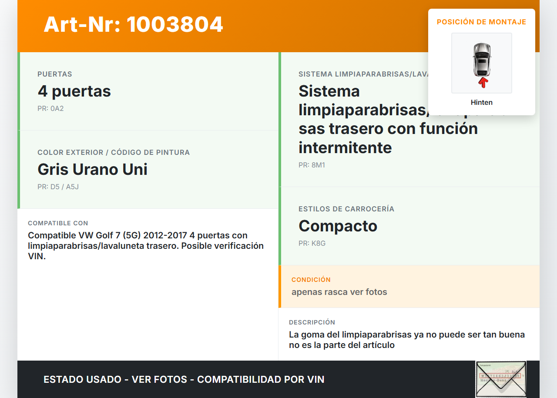Click the CONDICIÓN label

point(311,280)
